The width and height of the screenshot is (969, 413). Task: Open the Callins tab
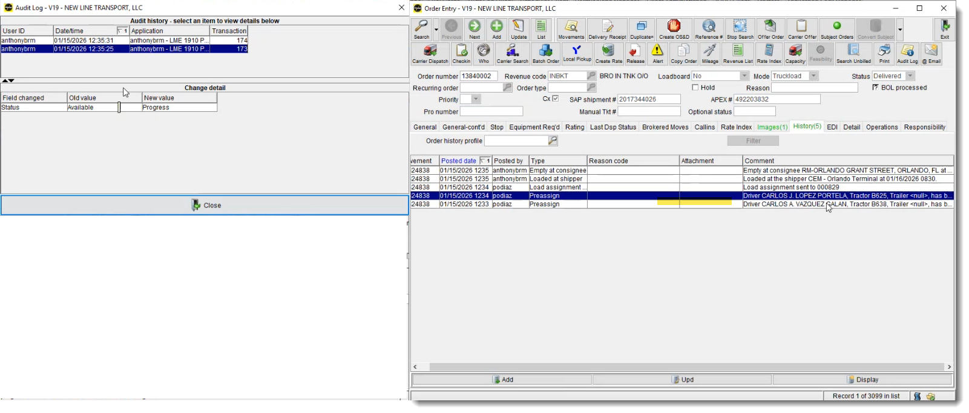(705, 127)
